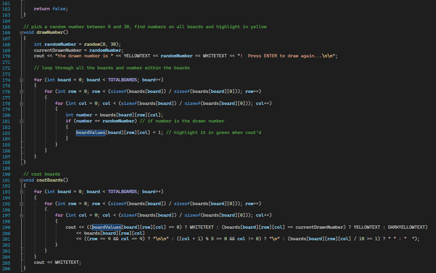
Task: Collapse col for-loop at line 178
Action: pyautogui.click(x=22, y=103)
